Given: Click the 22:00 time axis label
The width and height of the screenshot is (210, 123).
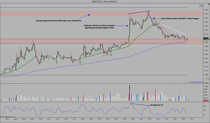Looking at the screenshot, I should pyautogui.click(x=91, y=119).
